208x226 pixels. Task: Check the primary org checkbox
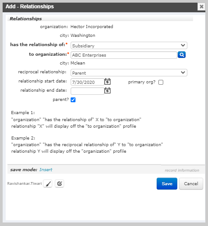coord(161,82)
